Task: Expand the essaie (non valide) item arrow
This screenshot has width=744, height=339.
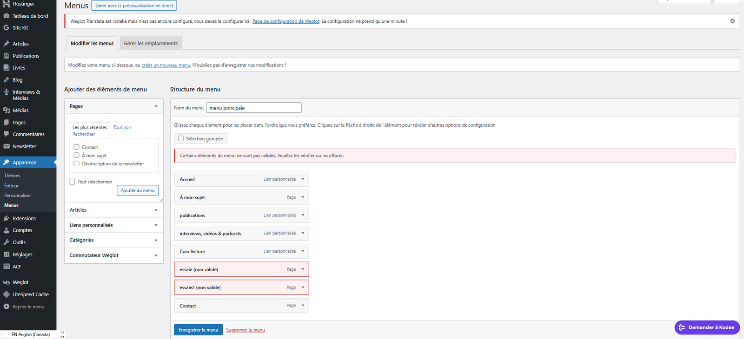Action: (303, 269)
